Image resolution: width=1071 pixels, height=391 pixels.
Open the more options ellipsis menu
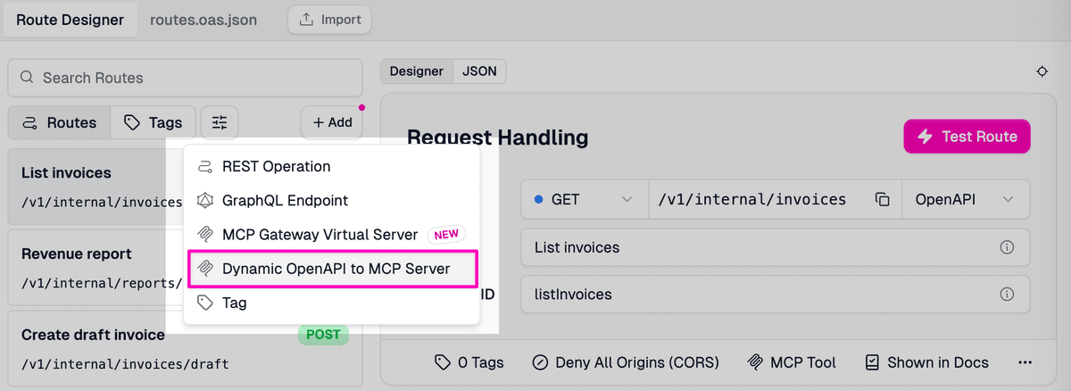[1024, 362]
